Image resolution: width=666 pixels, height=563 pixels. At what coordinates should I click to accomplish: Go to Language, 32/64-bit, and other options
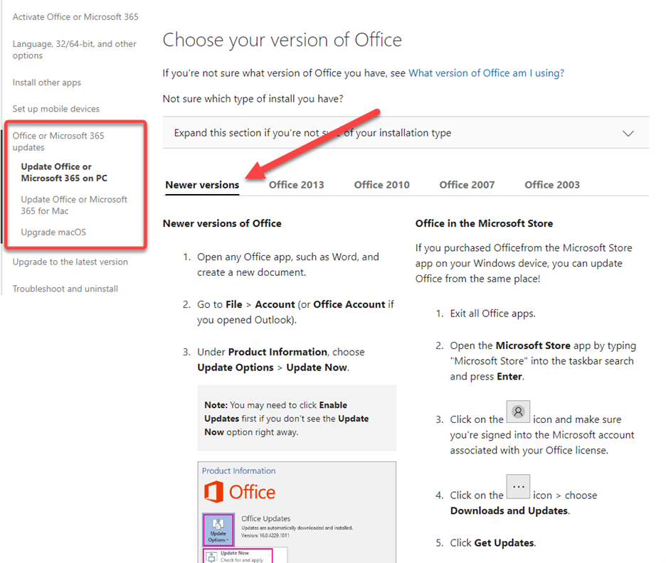pyautogui.click(x=74, y=50)
